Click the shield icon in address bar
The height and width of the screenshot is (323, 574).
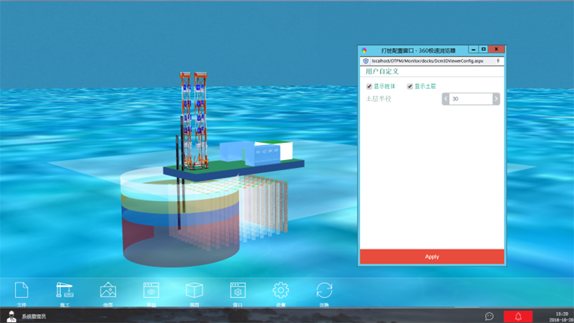pyautogui.click(x=366, y=61)
